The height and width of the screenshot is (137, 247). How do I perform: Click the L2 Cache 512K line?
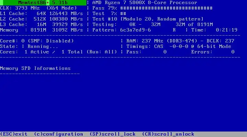42,19
